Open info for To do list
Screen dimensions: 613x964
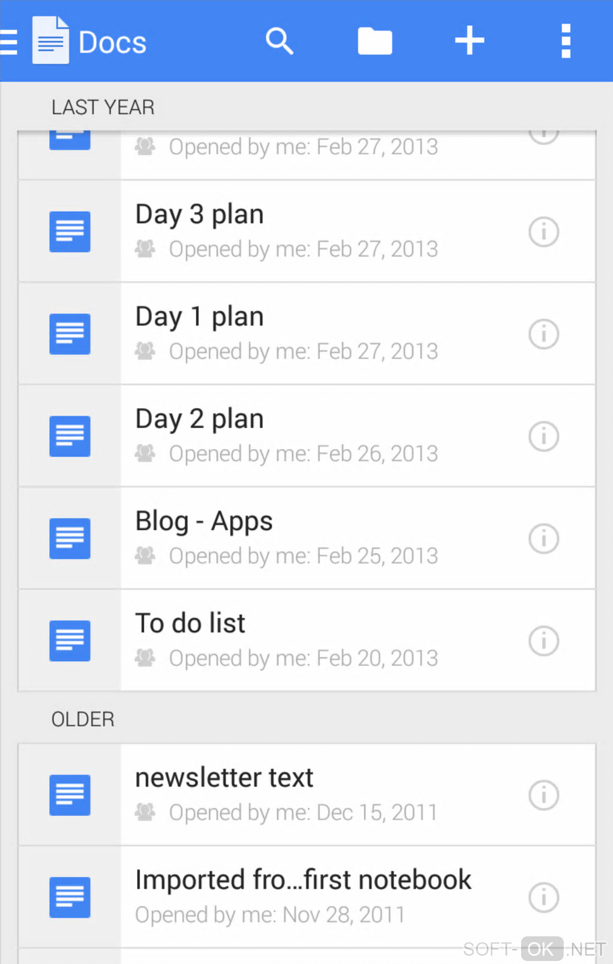(x=543, y=640)
